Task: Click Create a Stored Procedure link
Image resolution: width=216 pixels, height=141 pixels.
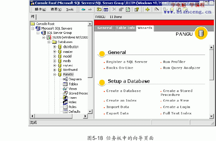Action: (x=176, y=93)
